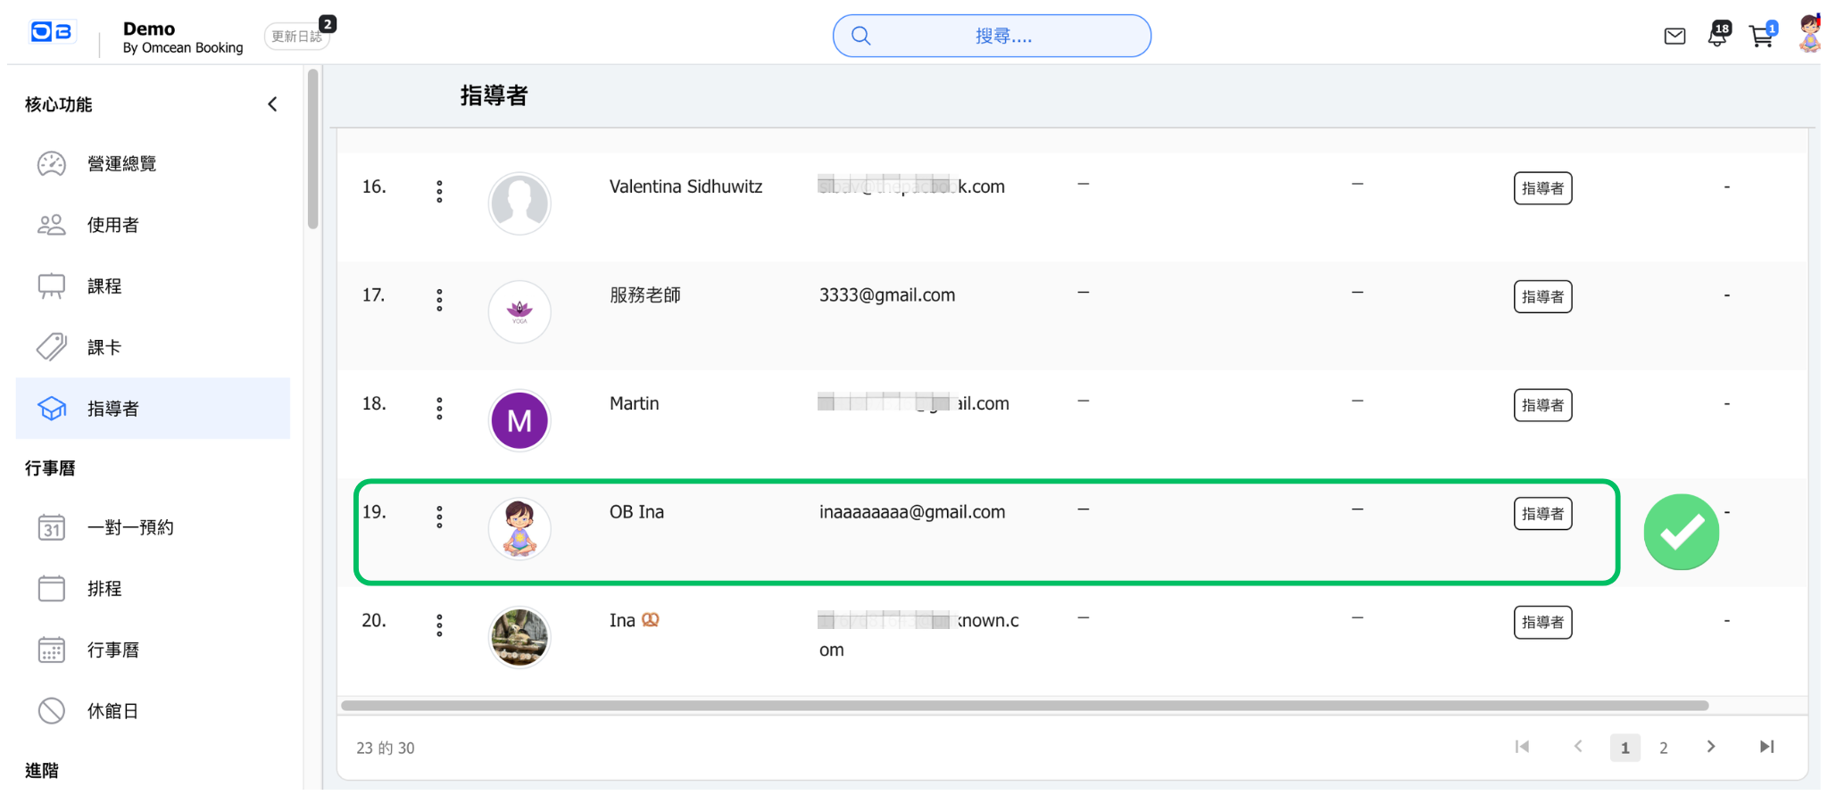The image size is (1828, 803).
Task: Click the 更新日誌 button
Action: (296, 37)
